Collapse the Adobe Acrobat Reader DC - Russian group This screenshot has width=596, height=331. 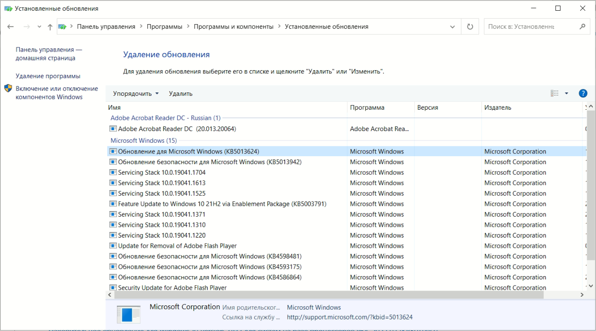[x=165, y=118]
